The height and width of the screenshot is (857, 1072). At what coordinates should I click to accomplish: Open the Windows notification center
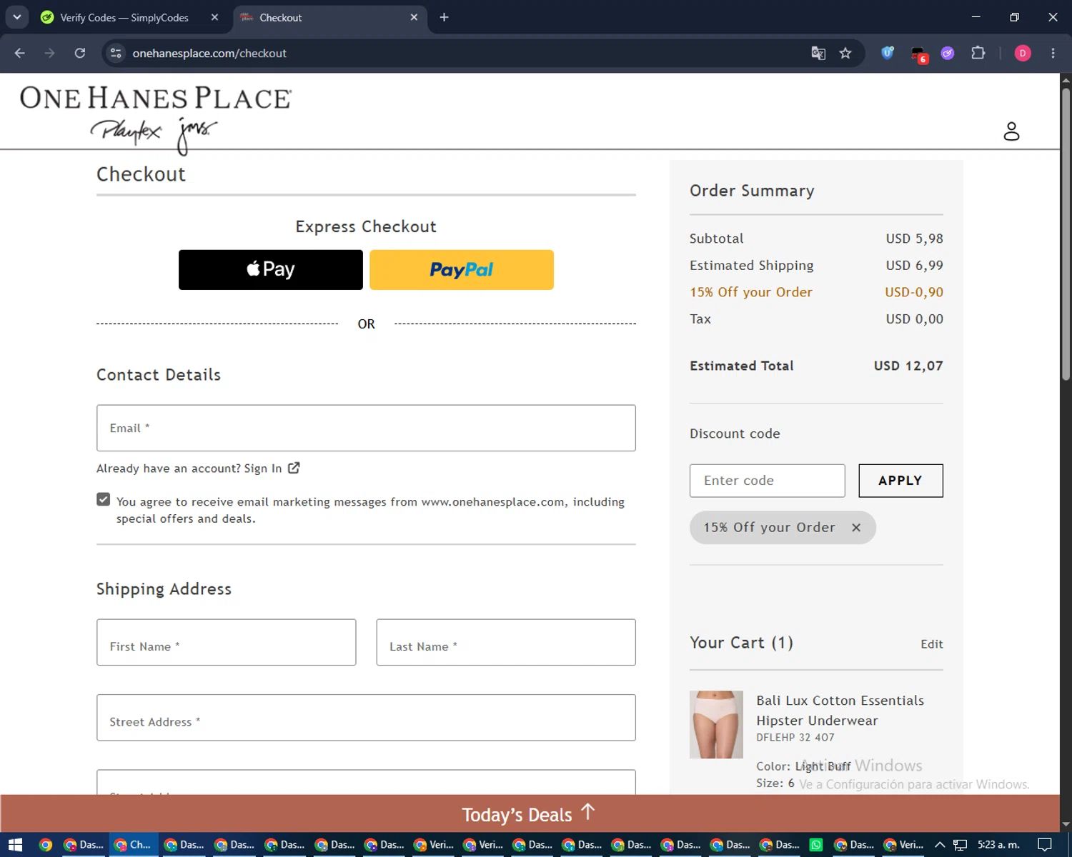pos(1044,845)
